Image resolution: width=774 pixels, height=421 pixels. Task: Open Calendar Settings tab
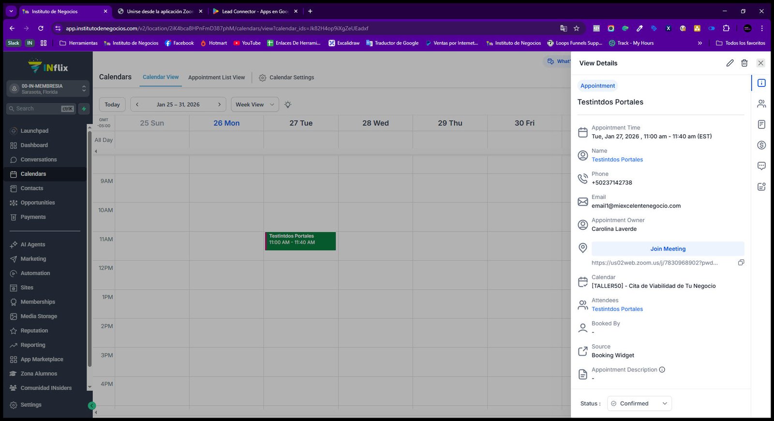click(x=286, y=78)
